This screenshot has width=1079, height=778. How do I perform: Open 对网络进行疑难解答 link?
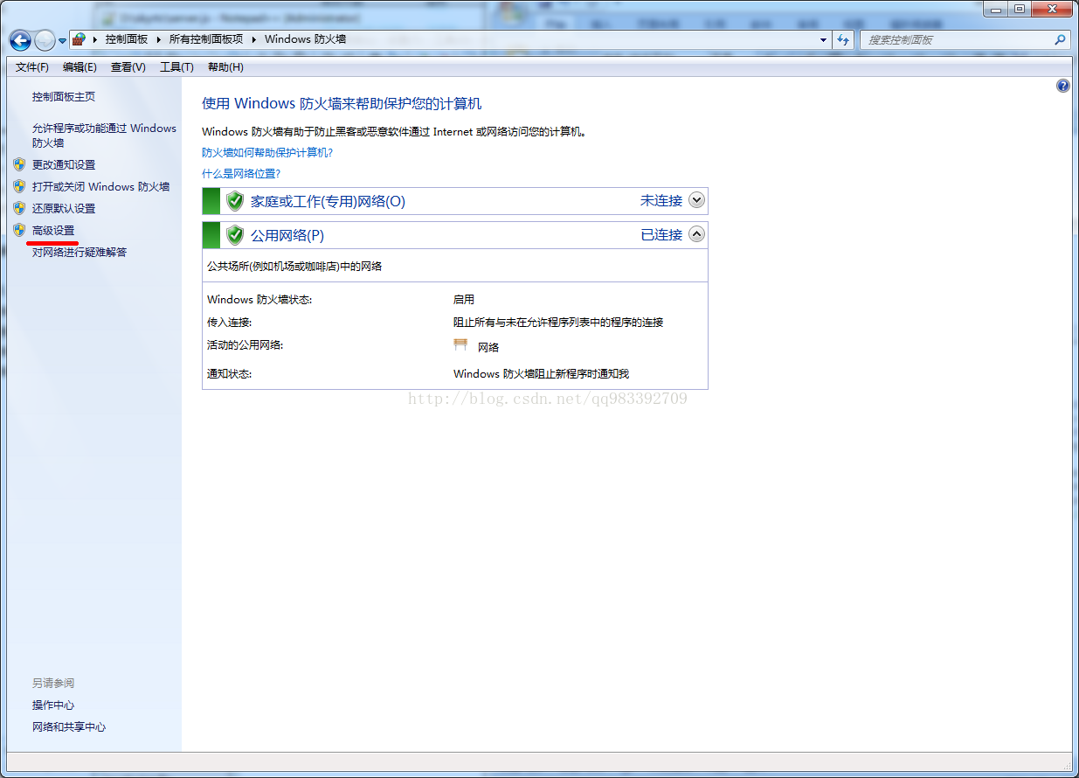(x=80, y=252)
